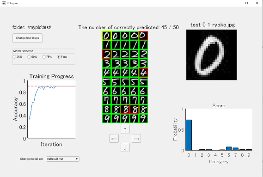Select the Final model radio button

coord(59,57)
